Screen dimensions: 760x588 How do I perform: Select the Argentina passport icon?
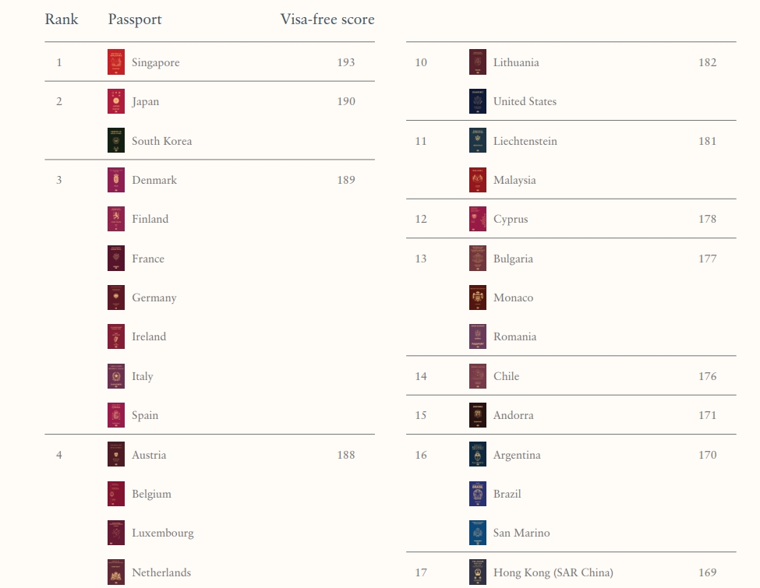point(478,455)
